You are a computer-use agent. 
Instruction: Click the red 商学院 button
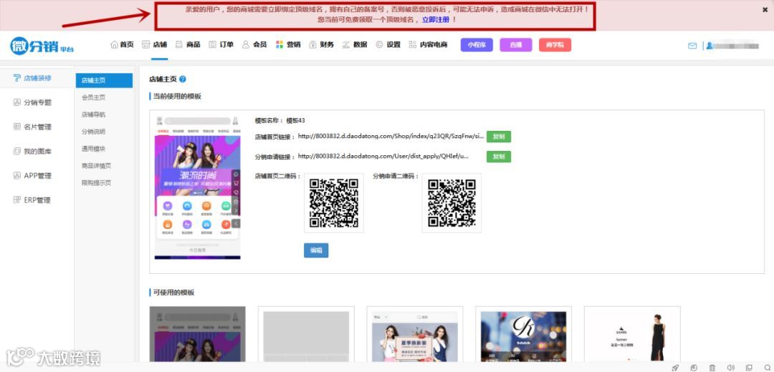tap(555, 45)
